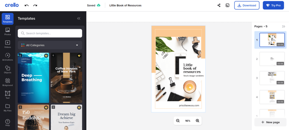Viewport: 289px width, 130px height.
Task: Click the Search templates input field
Action: click(x=50, y=33)
